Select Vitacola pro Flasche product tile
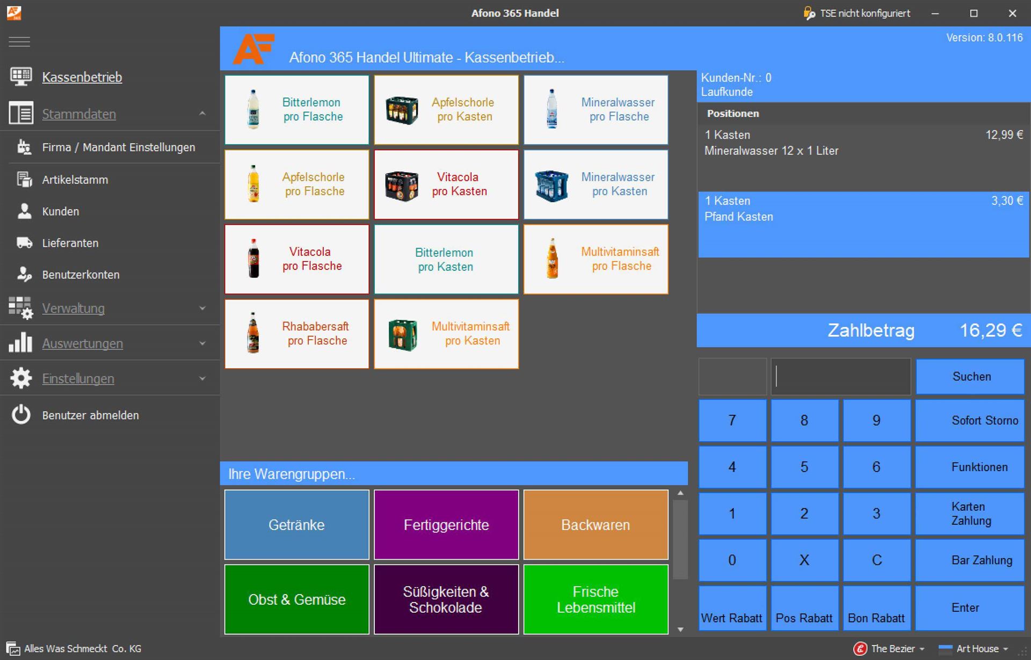The width and height of the screenshot is (1031, 660). click(297, 259)
